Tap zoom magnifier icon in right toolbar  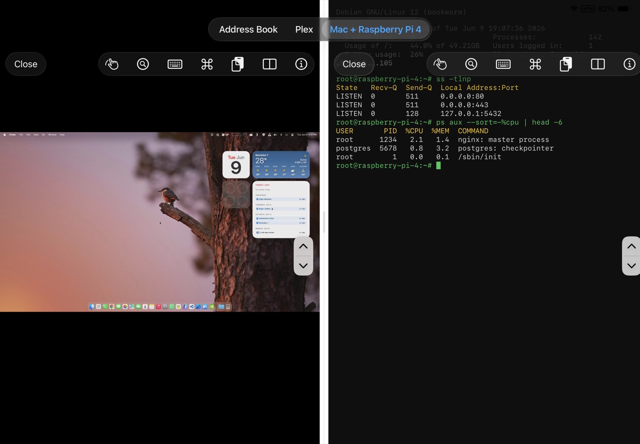[x=471, y=64]
